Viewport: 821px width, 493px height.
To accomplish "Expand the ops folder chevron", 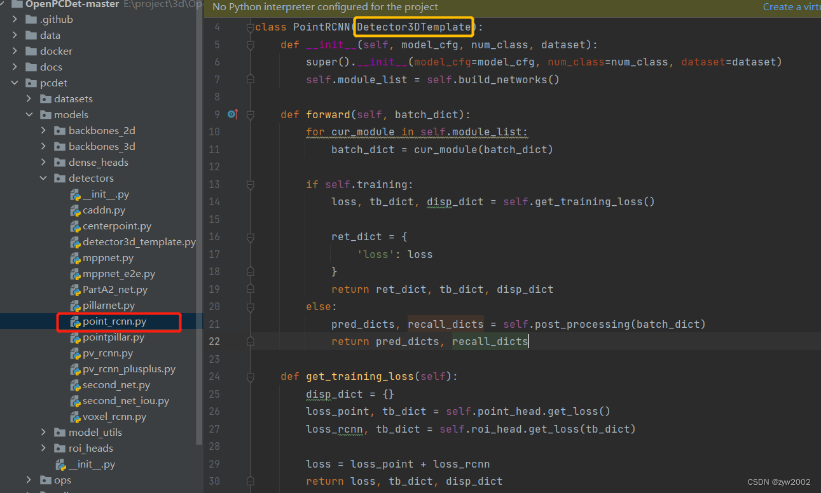I will tap(29, 480).
